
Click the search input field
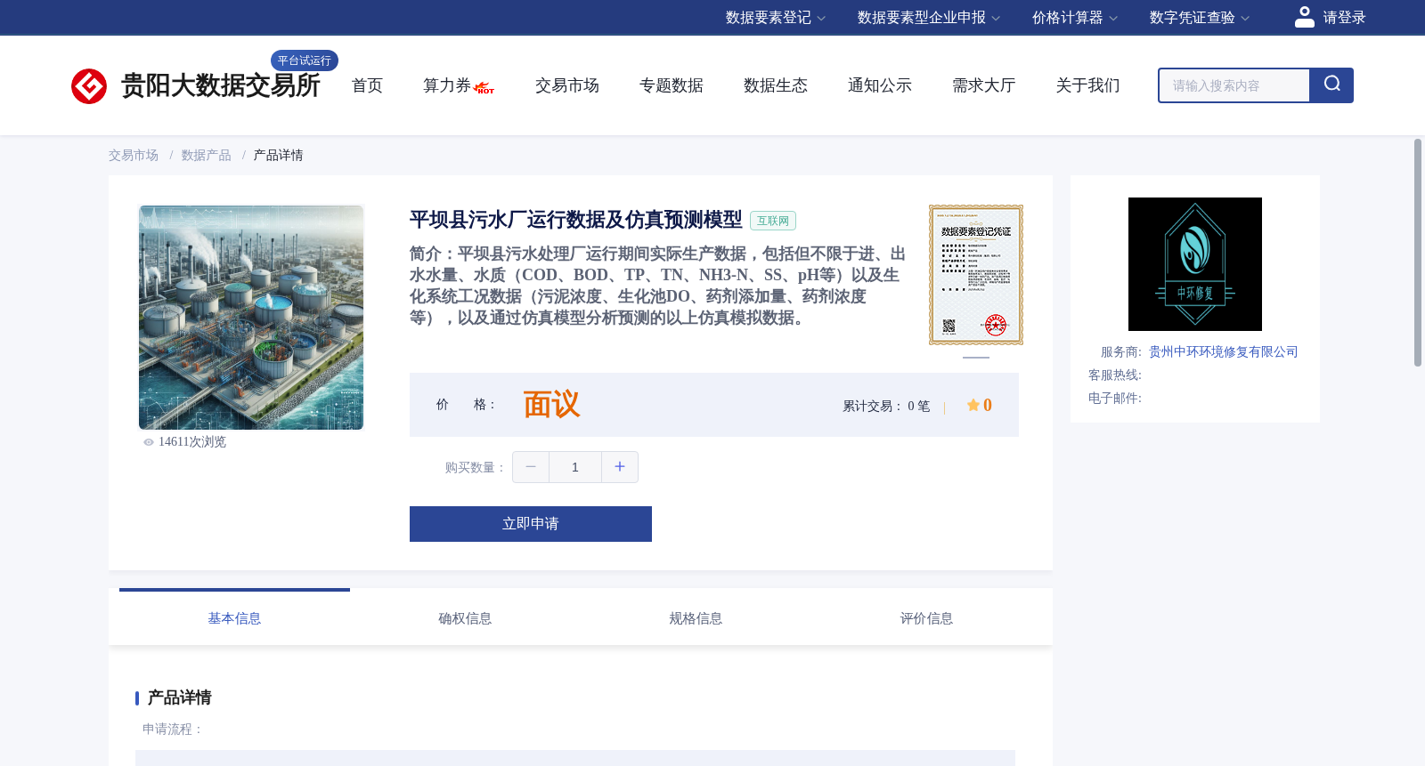point(1234,85)
